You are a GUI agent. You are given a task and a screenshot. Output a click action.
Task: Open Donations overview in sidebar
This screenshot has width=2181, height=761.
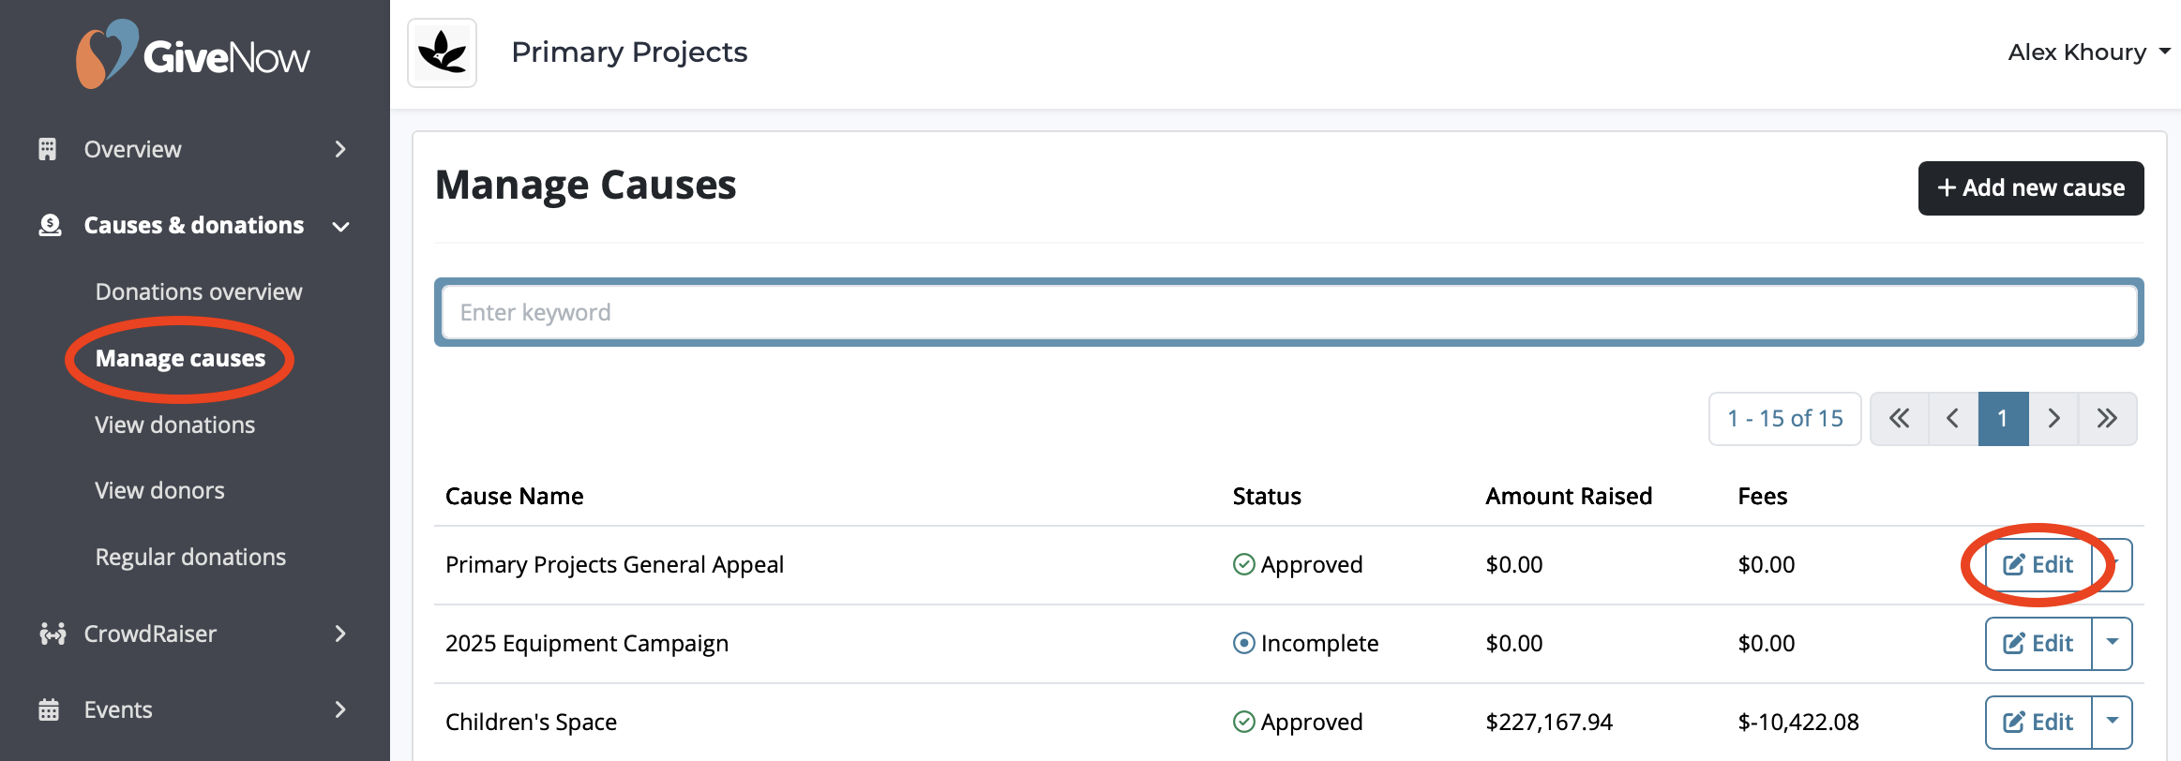coord(199,292)
